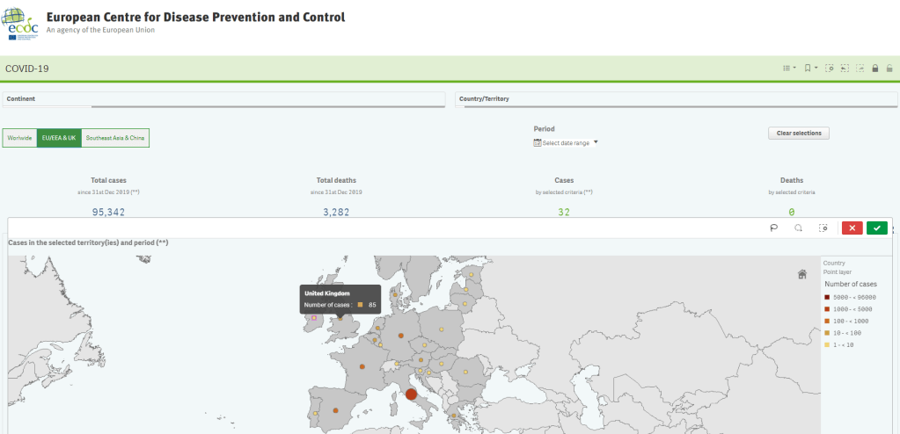Image resolution: width=900 pixels, height=434 pixels.
Task: Click the Total deaths value 3,282
Action: coord(335,212)
